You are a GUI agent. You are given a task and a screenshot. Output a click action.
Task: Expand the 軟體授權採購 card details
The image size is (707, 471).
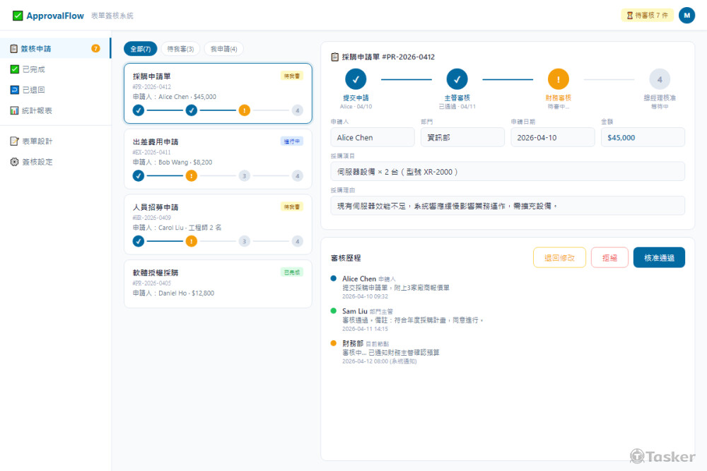coord(217,281)
